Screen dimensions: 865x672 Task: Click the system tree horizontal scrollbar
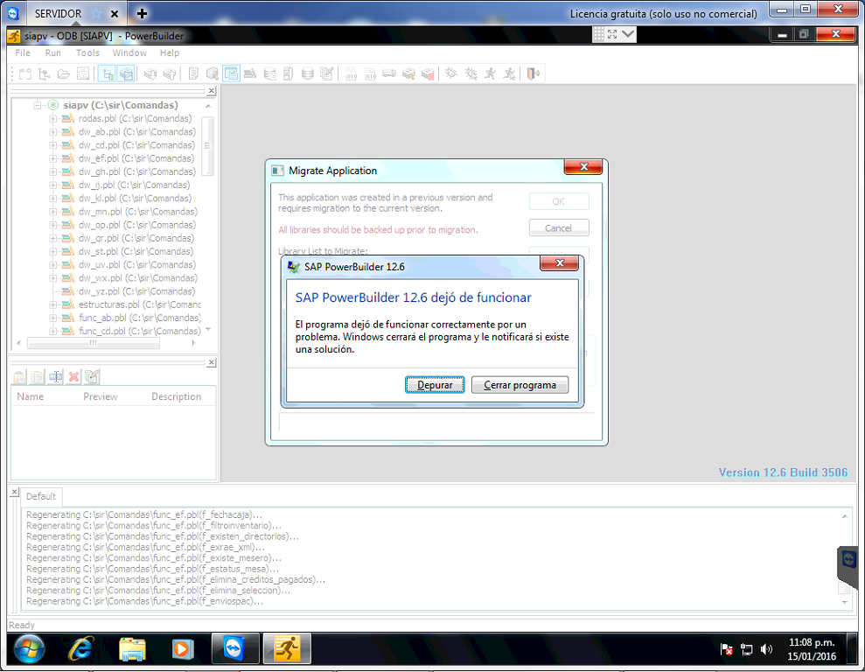(94, 343)
